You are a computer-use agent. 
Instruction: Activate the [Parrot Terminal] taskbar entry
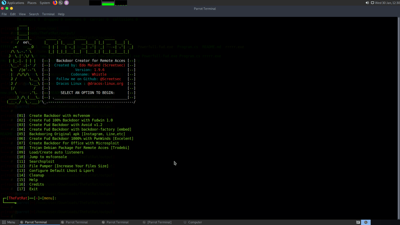[159, 222]
